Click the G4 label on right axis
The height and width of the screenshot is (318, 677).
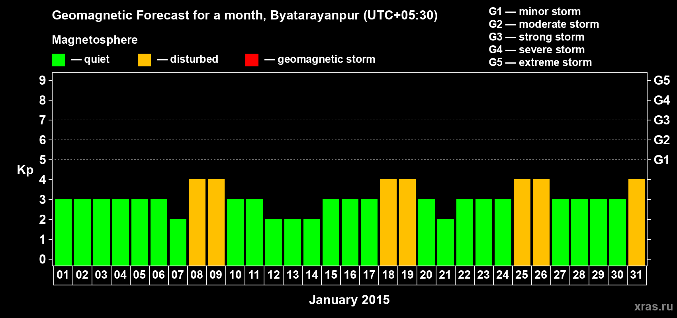point(662,100)
